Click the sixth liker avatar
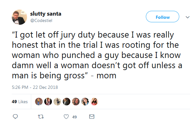 (x=85, y=102)
